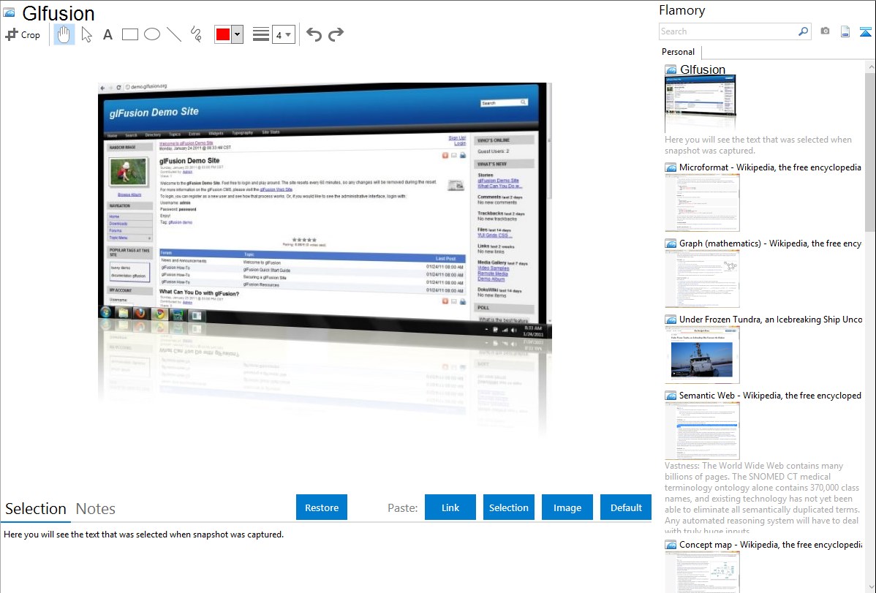Open Graph (mathematics) snapshot title

point(770,243)
